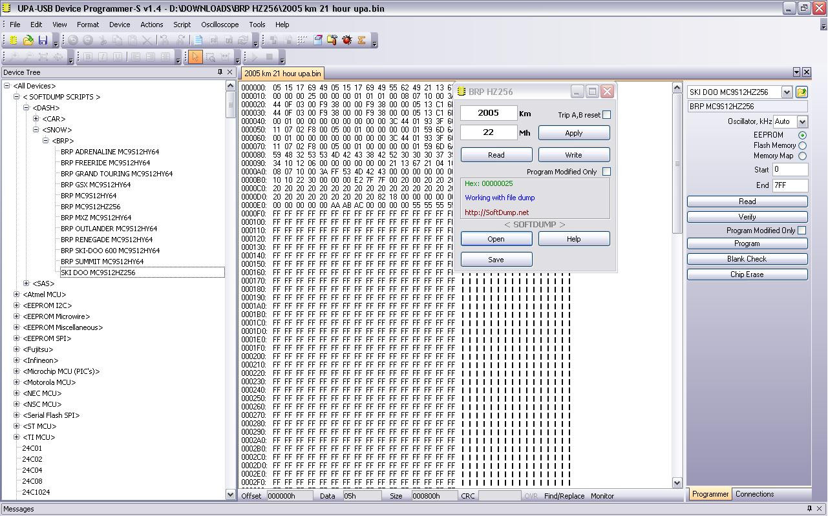Click the new file chip icon
Viewport: 828px width, 516px height.
(x=14, y=40)
